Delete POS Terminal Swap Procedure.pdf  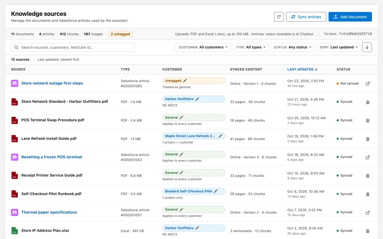pos(368,120)
